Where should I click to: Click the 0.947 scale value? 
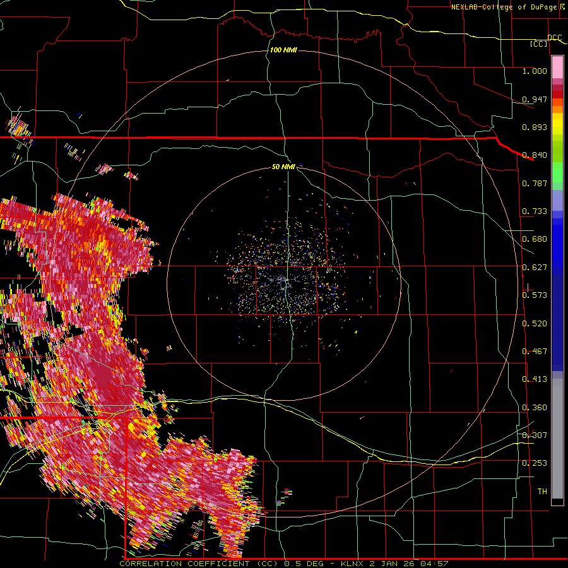pyautogui.click(x=535, y=99)
